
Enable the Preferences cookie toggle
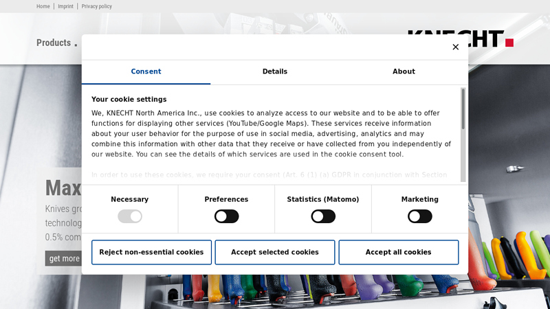[x=226, y=216]
